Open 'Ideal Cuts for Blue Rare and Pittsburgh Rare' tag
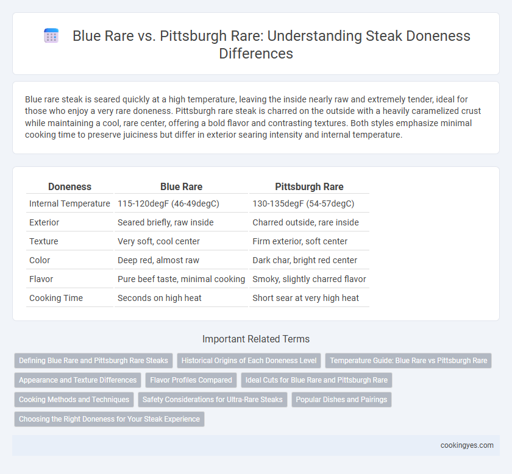Screen dimensions: 512x474 (x=316, y=380)
